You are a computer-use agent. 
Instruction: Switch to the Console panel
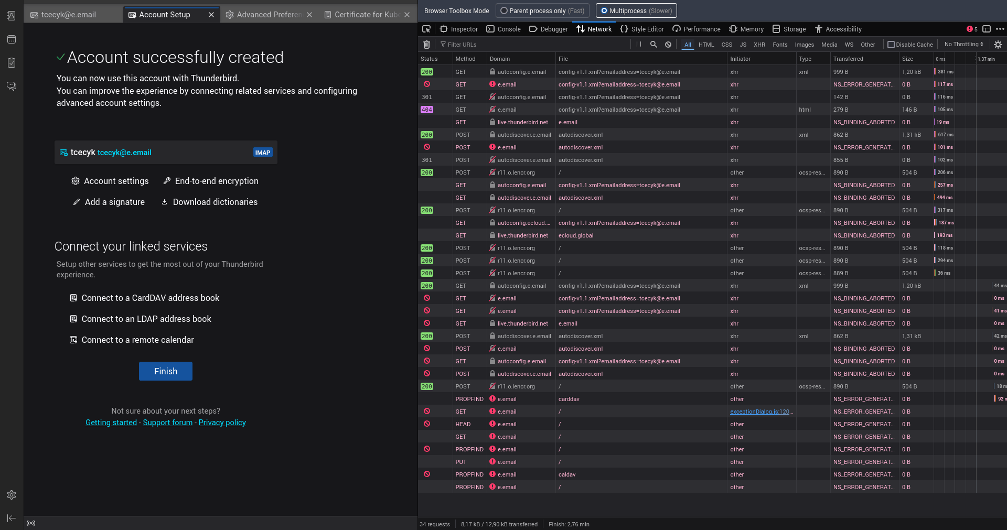[504, 29]
